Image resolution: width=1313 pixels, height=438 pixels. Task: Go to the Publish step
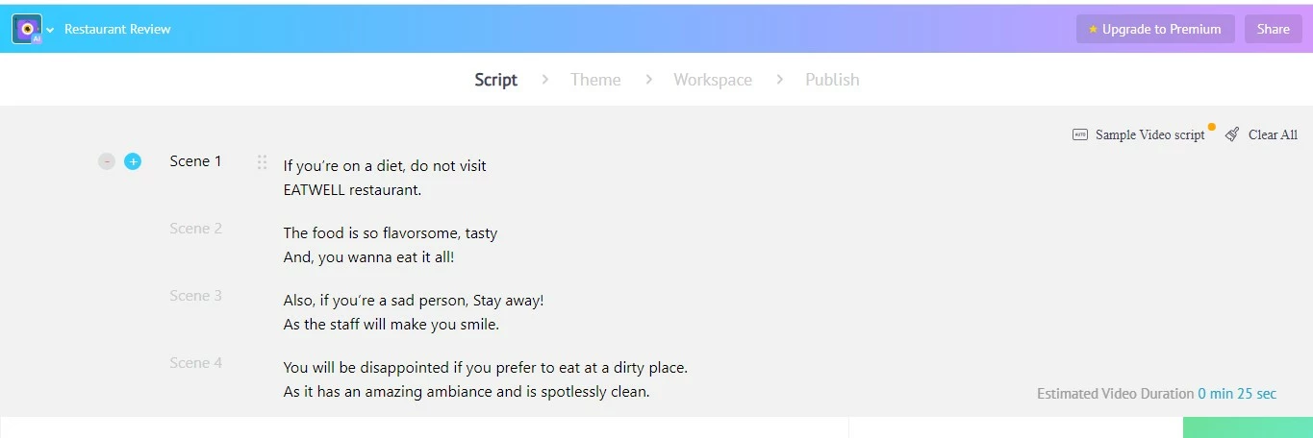[832, 80]
